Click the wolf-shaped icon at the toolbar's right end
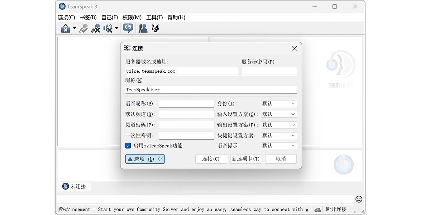The image size is (430, 215). (155, 28)
